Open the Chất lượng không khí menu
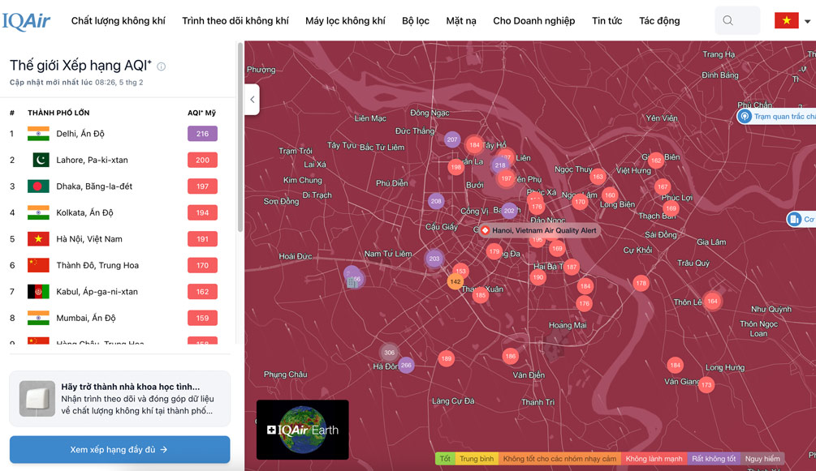 click(x=118, y=21)
